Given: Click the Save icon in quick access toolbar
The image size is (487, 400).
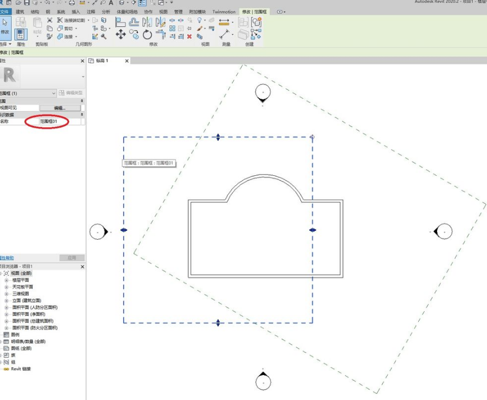Looking at the screenshot, I should tap(26, 3).
